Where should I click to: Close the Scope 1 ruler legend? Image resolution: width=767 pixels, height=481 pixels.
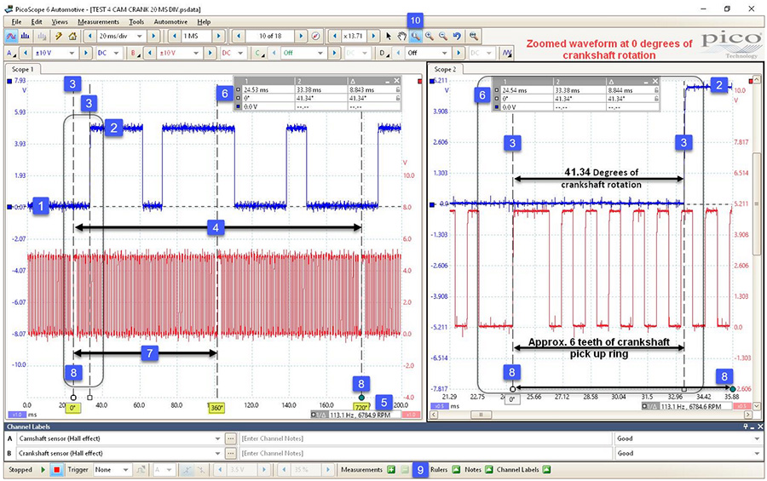[x=396, y=81]
